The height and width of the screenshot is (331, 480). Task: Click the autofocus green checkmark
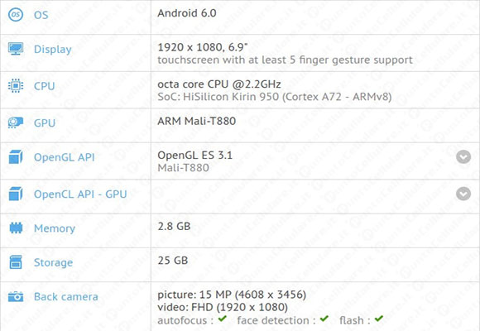pos(223,319)
